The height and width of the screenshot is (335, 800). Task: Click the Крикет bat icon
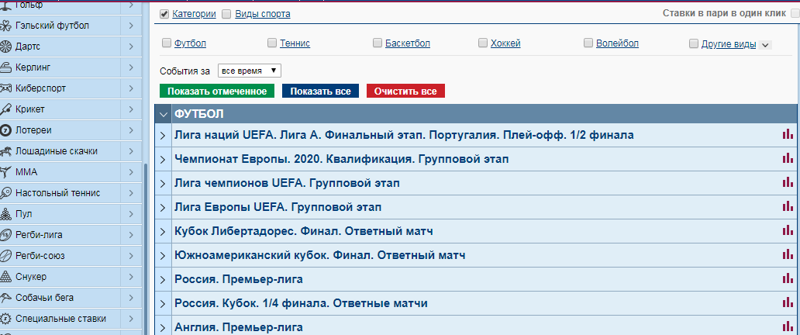point(5,109)
